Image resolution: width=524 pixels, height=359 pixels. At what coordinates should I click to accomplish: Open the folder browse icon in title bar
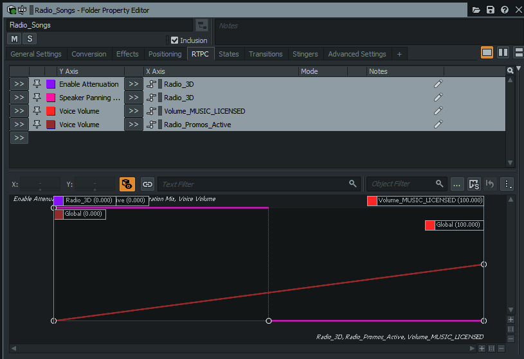point(476,10)
